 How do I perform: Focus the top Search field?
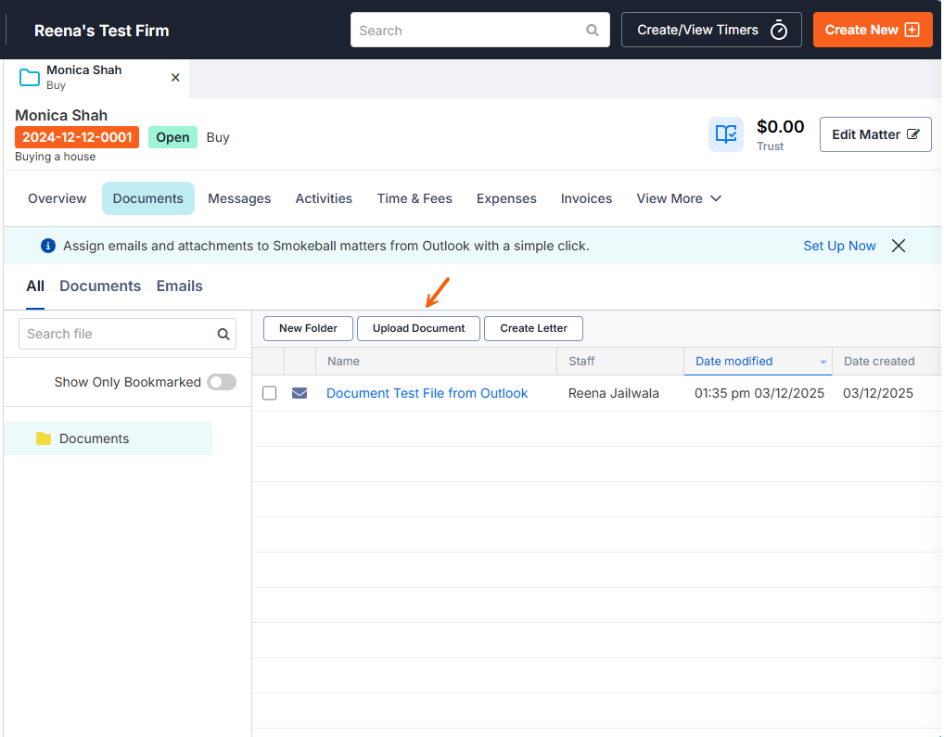tap(479, 30)
